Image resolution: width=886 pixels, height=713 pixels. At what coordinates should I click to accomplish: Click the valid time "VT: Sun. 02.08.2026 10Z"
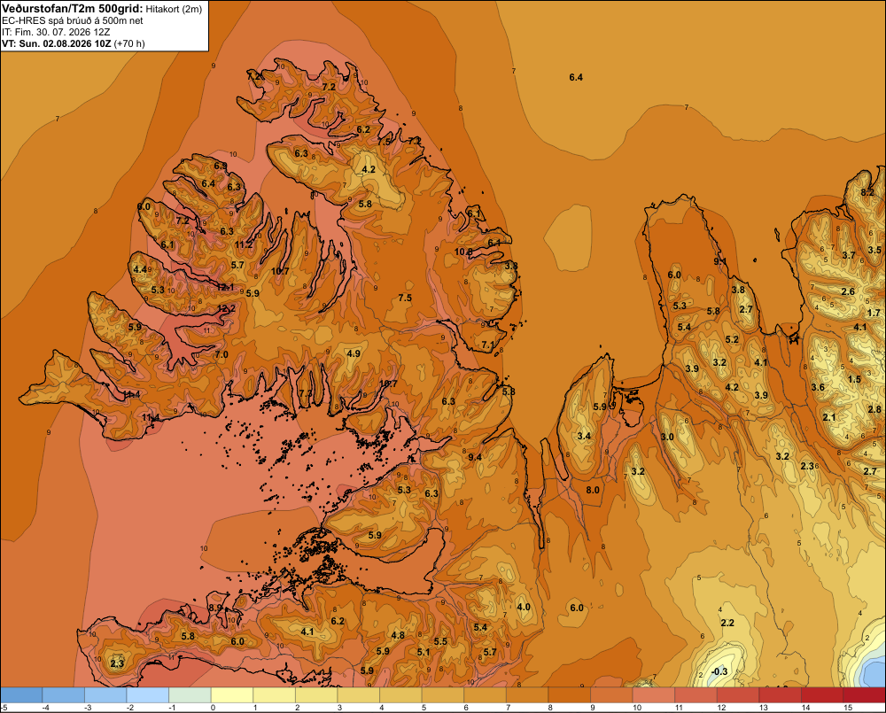pos(57,43)
